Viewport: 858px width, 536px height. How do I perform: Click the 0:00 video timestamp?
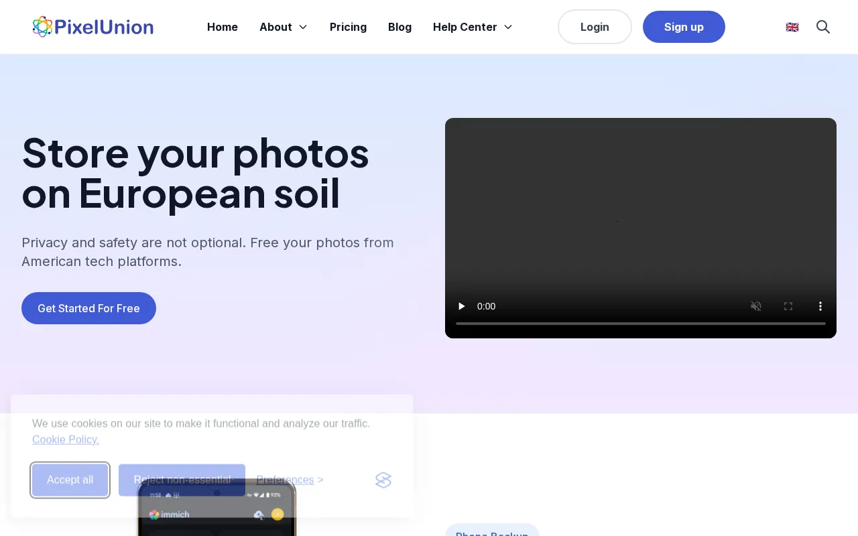[486, 306]
